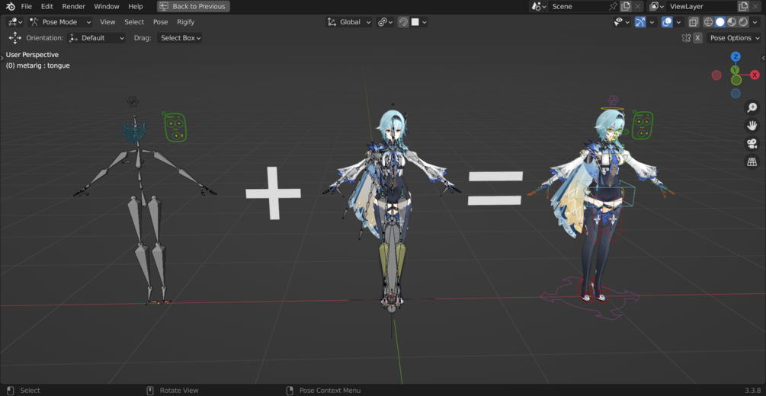Switch perspective/orthographic with grid icon
Viewport: 766px width, 396px height.
(x=752, y=161)
